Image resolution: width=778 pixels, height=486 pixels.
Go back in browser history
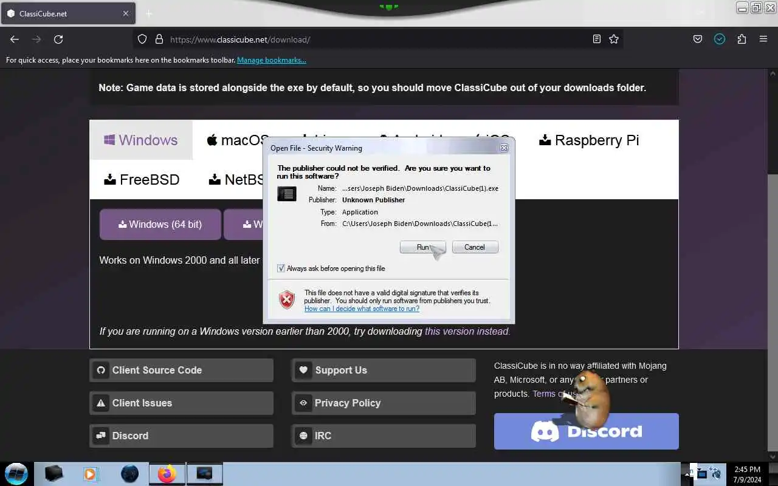pyautogui.click(x=15, y=39)
